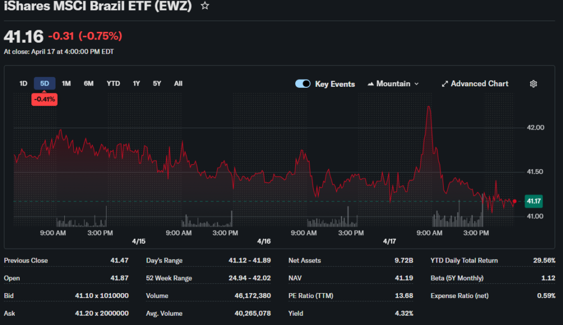The height and width of the screenshot is (325, 563).
Task: Select the 1D time range tab
Action: [23, 83]
